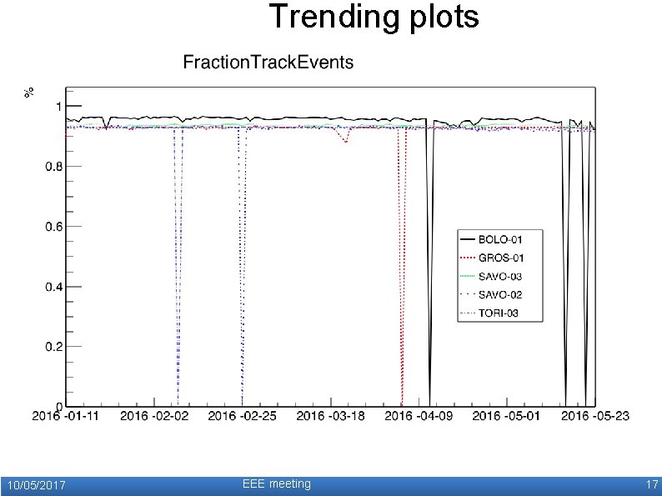Click the y-axis value '1'
Image resolution: width=662 pixels, height=496 pixels.
(59, 107)
